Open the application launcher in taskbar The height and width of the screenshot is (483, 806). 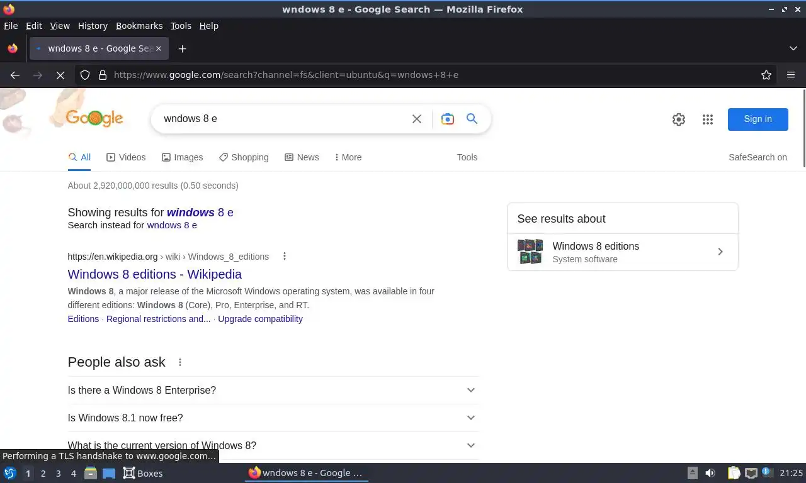click(x=10, y=473)
